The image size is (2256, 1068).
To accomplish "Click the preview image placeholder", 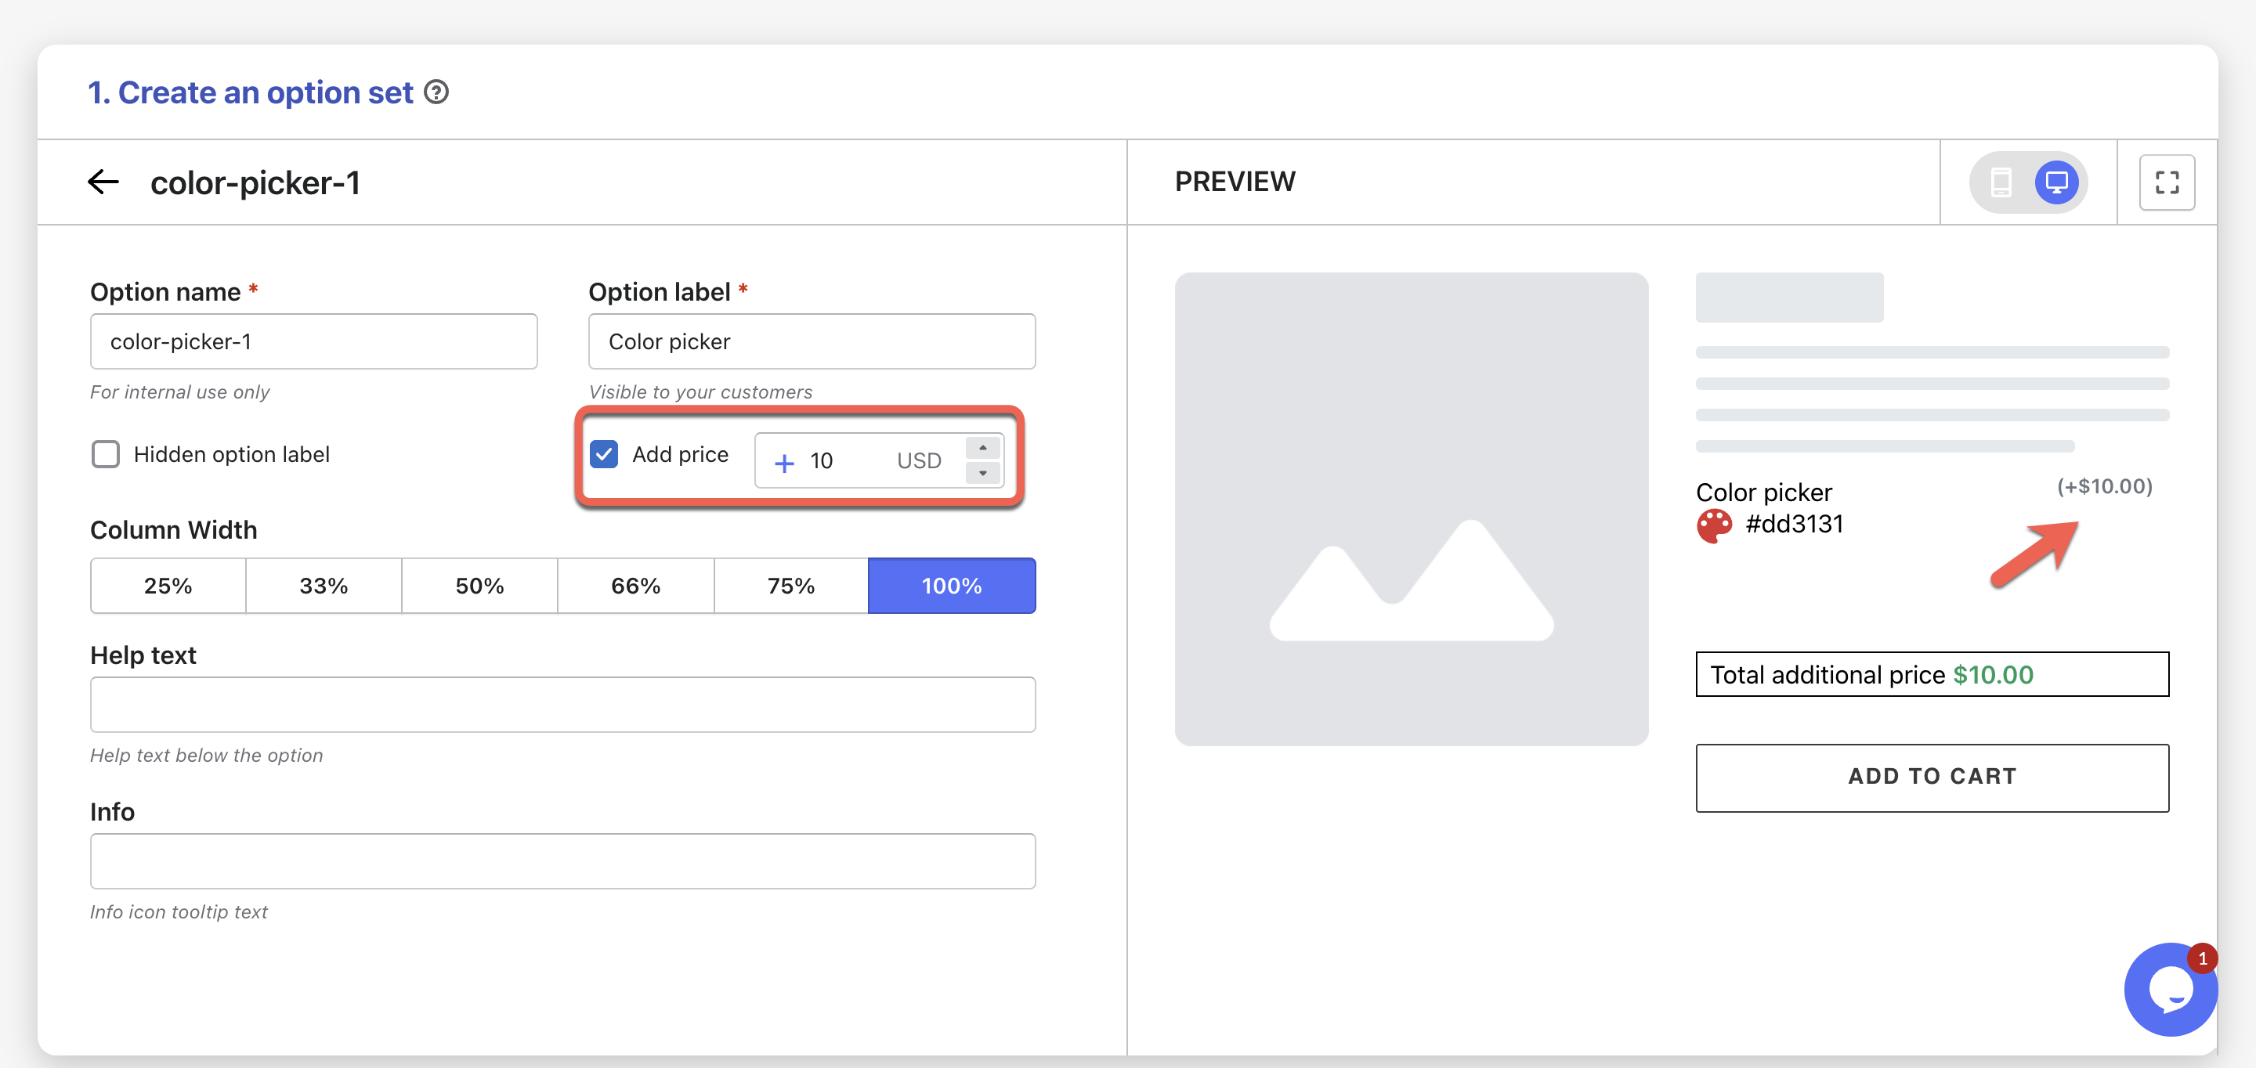I will point(1410,509).
